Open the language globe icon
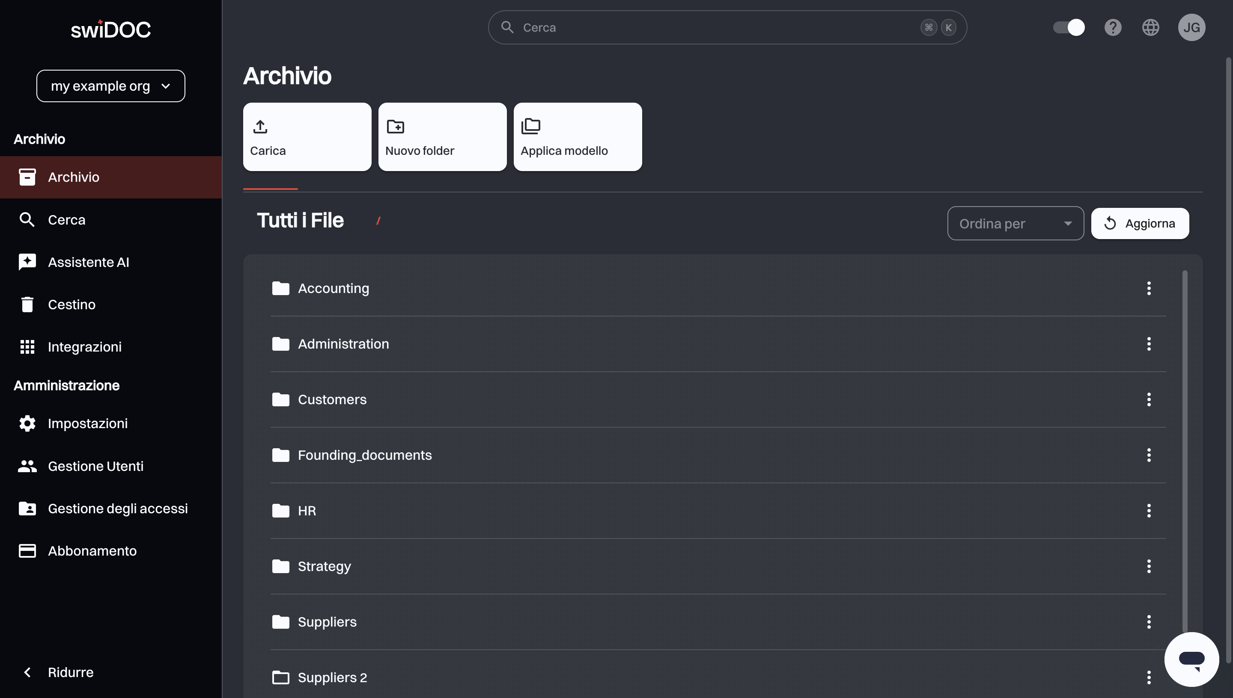1233x698 pixels. 1150,27
